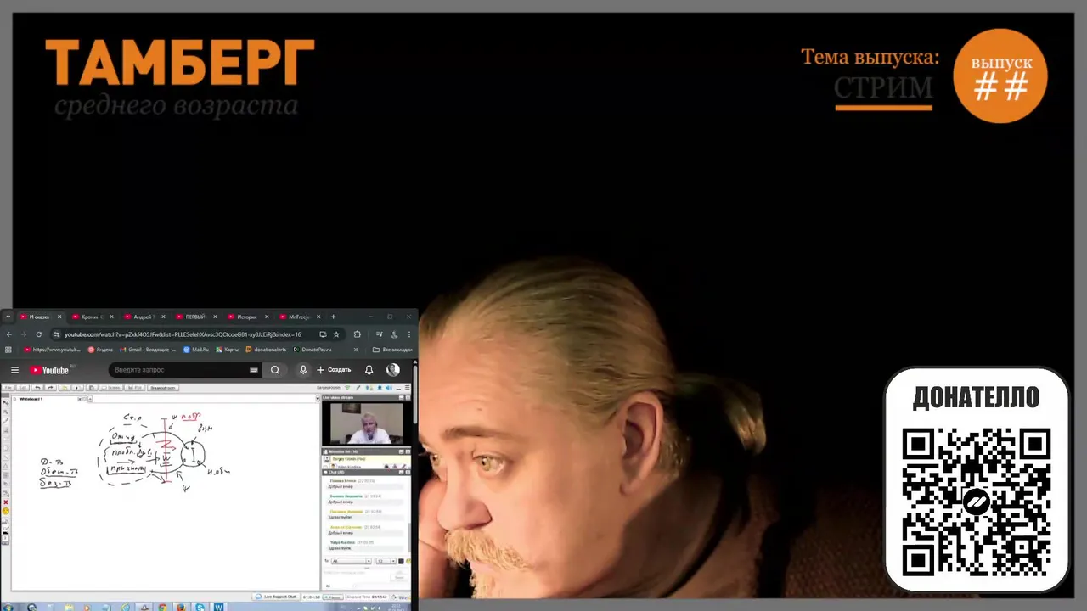Open the on-screen keyboard in search box
This screenshot has width=1087, height=611.
pyautogui.click(x=253, y=370)
